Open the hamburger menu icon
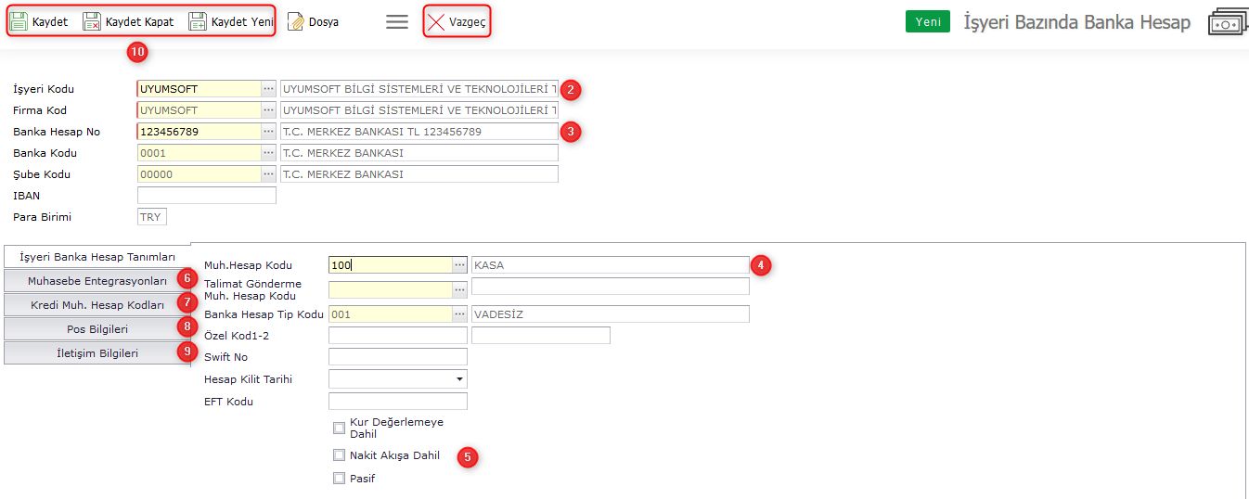 [397, 21]
